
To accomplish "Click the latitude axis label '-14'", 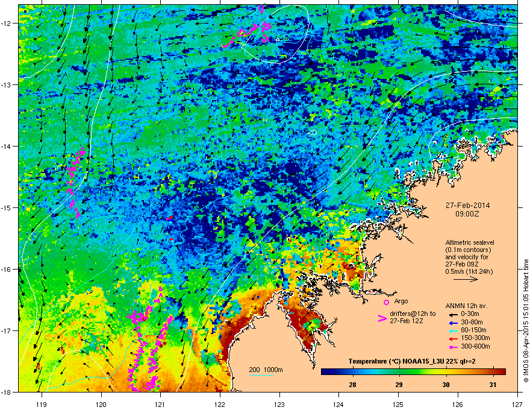I will (x=7, y=146).
